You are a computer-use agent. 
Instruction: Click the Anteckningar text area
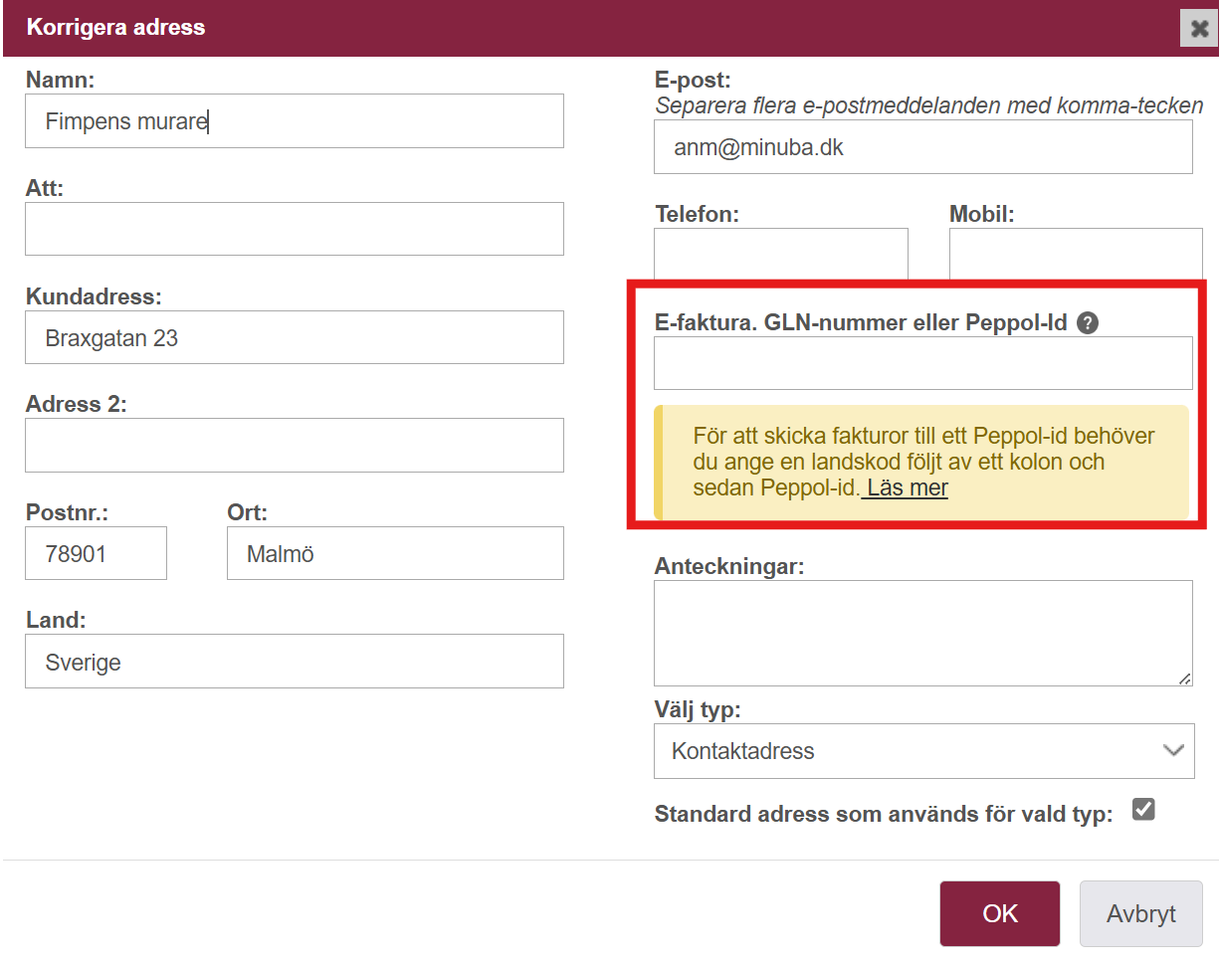click(x=923, y=634)
